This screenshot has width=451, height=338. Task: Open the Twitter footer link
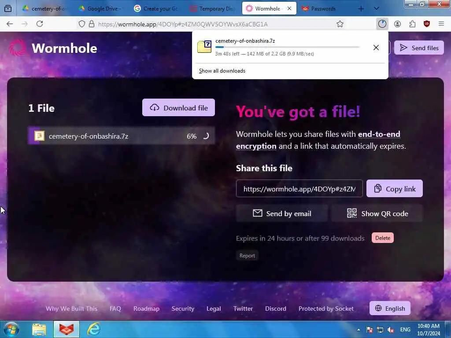(x=243, y=309)
